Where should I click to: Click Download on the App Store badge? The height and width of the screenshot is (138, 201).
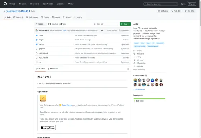tap(48, 128)
